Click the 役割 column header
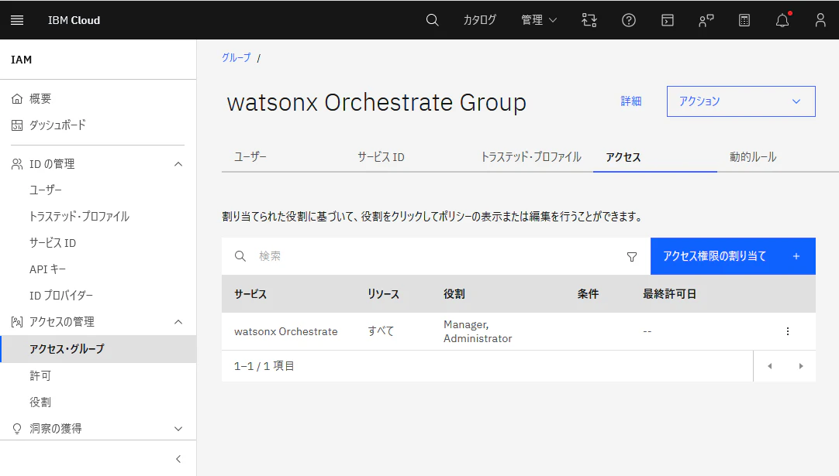 454,294
